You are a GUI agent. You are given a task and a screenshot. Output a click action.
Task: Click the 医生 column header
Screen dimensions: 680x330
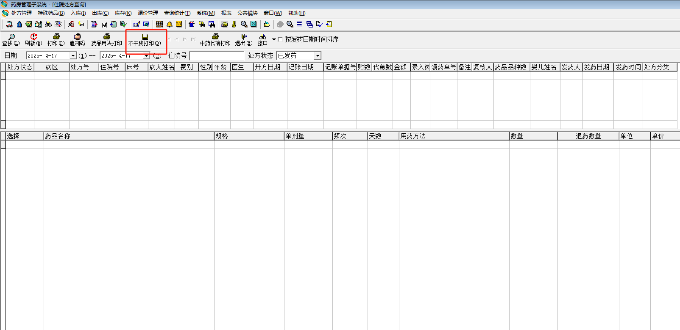click(x=242, y=67)
